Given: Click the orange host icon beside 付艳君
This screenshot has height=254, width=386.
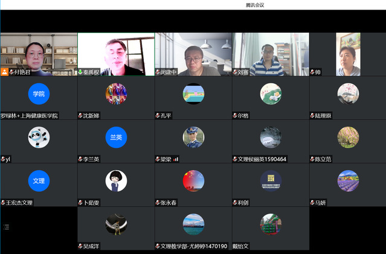Looking at the screenshot, I should point(5,72).
